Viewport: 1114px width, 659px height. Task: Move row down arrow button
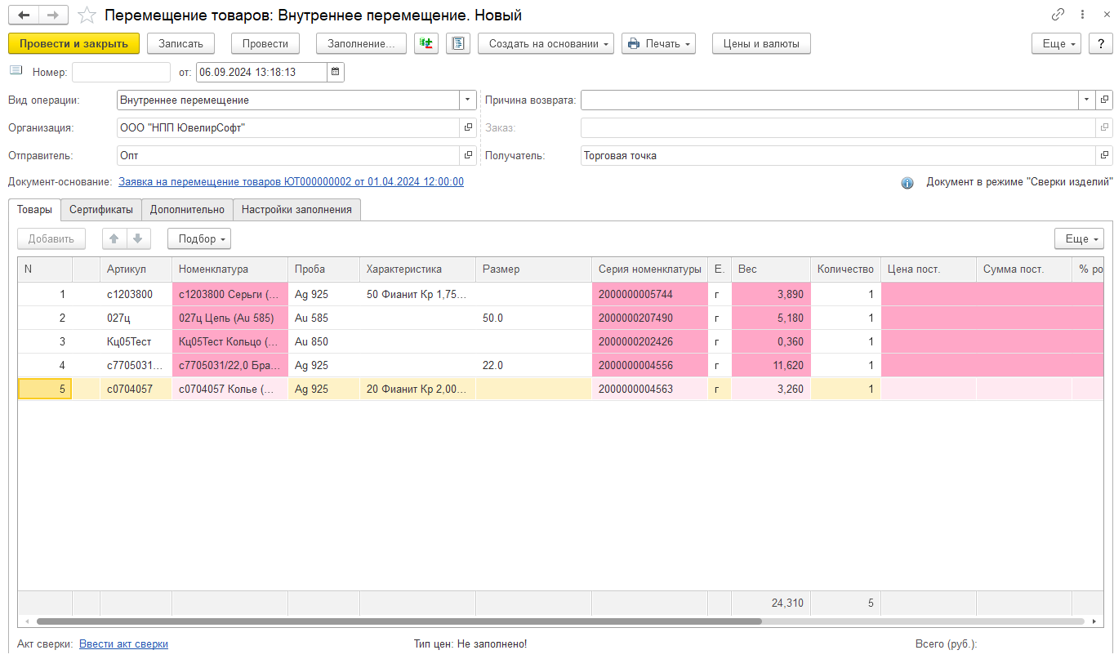(137, 238)
